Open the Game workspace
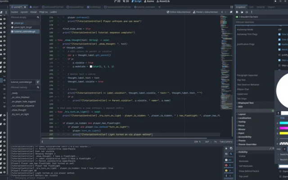This screenshot has height=180, width=288. pyautogui.click(x=149, y=1)
